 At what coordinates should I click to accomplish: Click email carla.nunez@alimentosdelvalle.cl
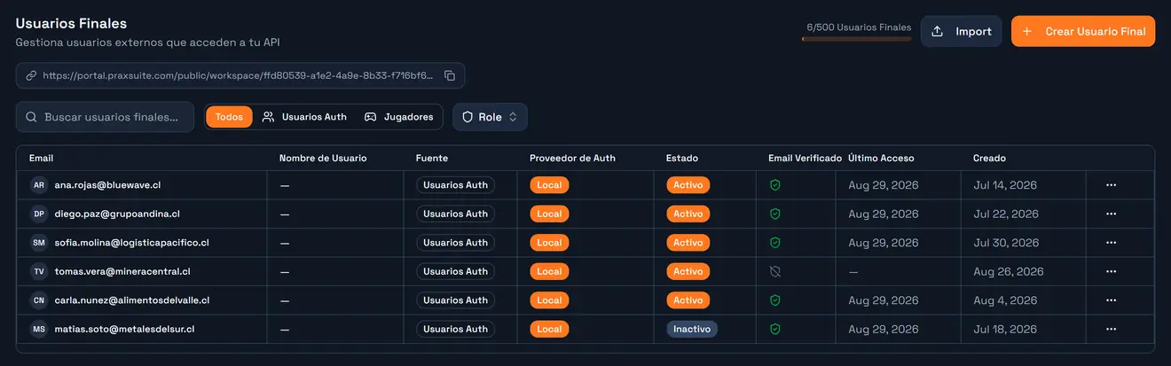click(132, 300)
